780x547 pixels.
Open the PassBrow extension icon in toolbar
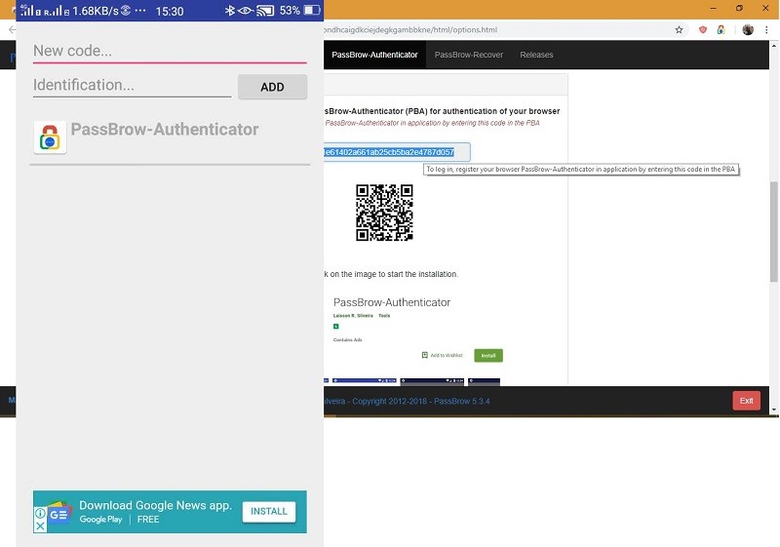pyautogui.click(x=721, y=30)
